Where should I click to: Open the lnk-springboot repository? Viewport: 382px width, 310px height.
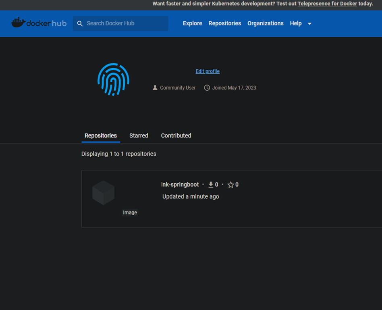(x=180, y=185)
